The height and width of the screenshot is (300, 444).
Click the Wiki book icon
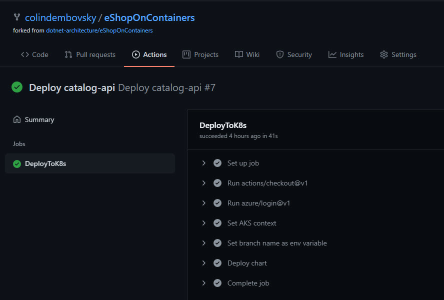238,54
